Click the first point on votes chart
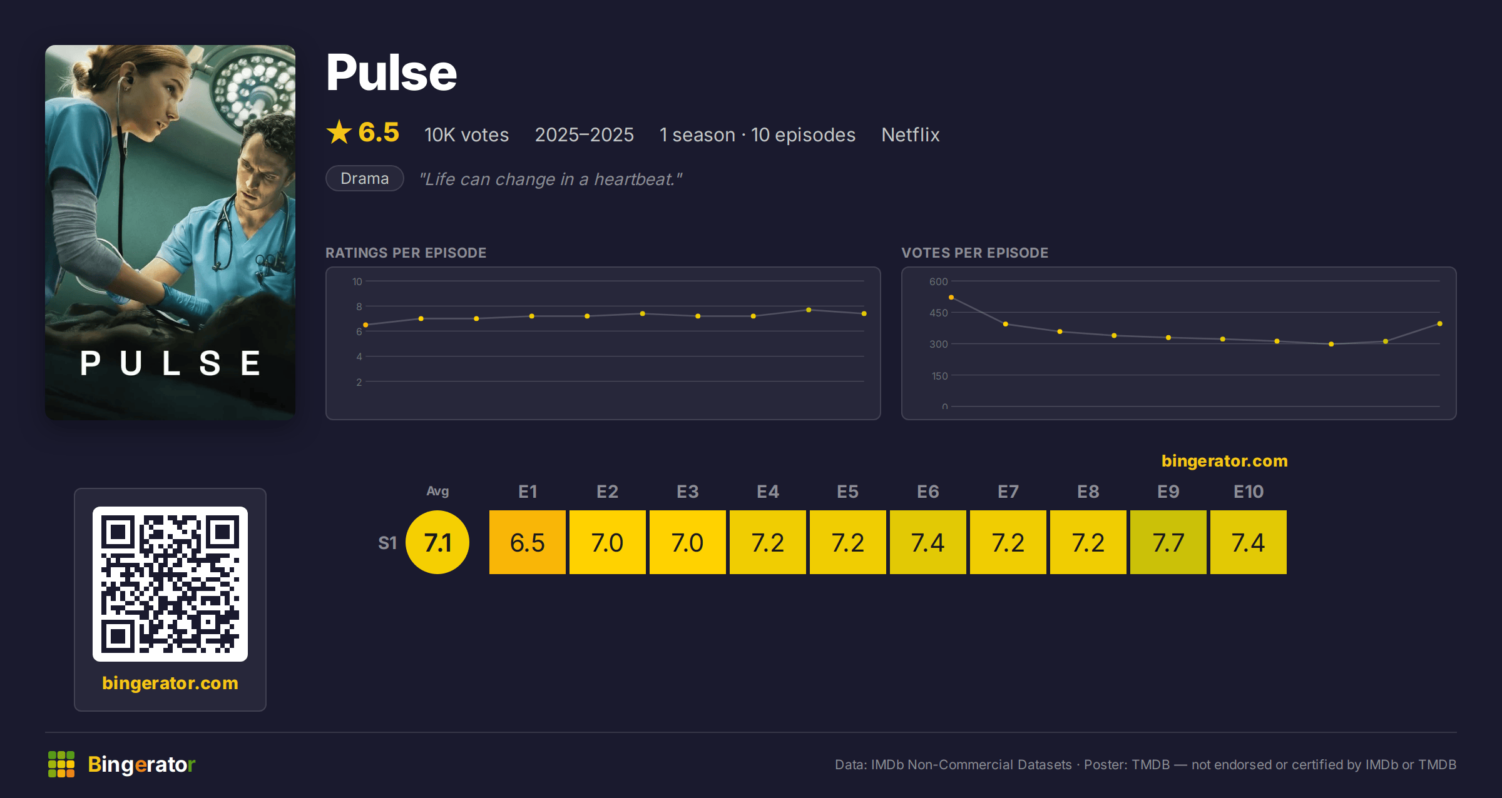1502x798 pixels. (951, 298)
